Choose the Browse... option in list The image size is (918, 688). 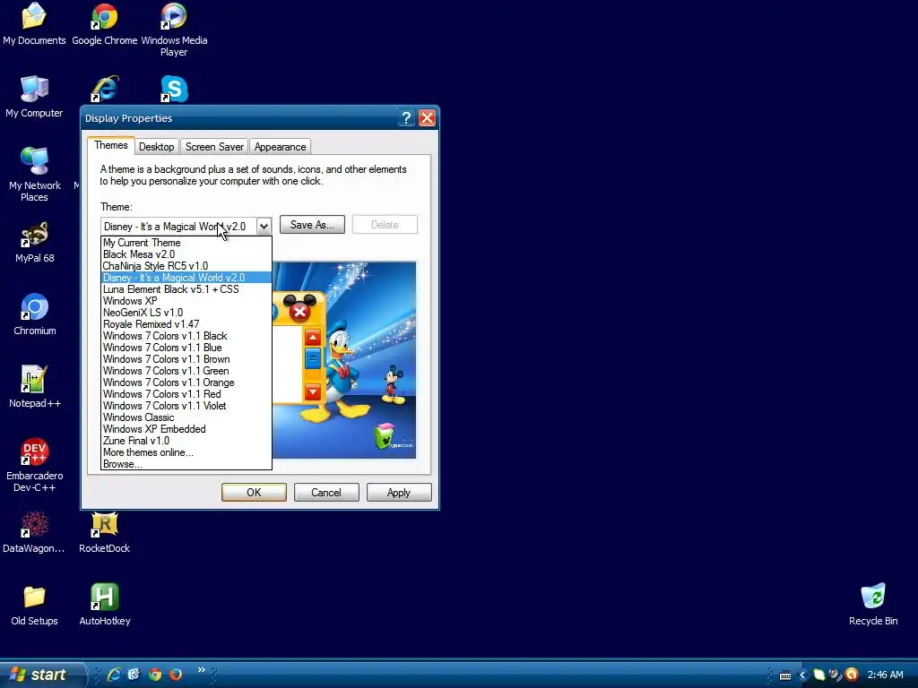click(186, 464)
